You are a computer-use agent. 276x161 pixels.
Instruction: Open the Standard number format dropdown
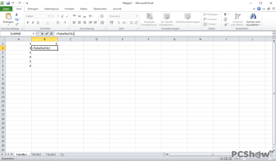[x=137, y=16]
